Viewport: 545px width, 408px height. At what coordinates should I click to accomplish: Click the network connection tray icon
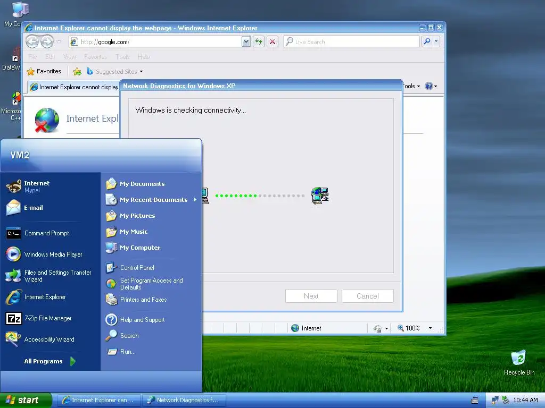click(494, 400)
